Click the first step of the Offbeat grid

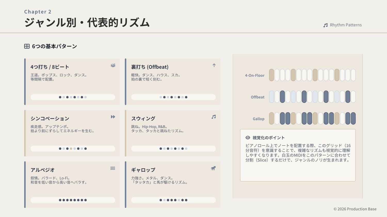[x=271, y=97]
